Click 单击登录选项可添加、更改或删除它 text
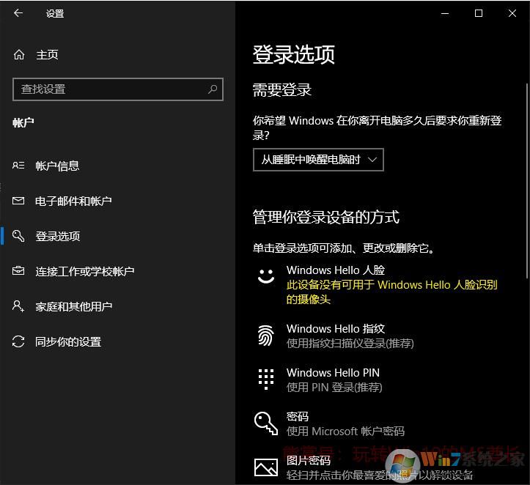Viewport: 530px width, 485px height. 343,248
